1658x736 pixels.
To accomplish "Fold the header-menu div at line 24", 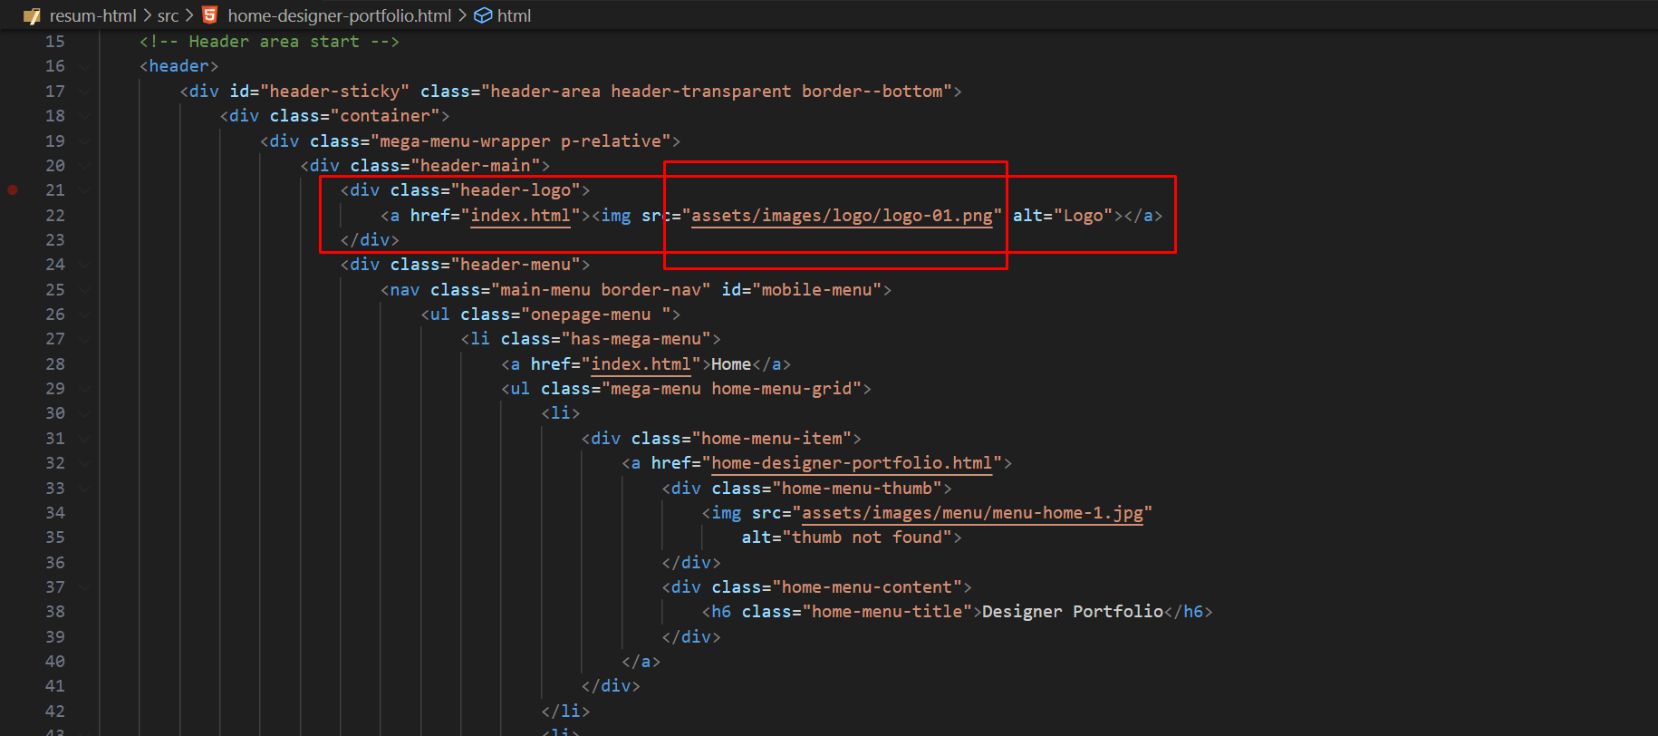I will (84, 265).
